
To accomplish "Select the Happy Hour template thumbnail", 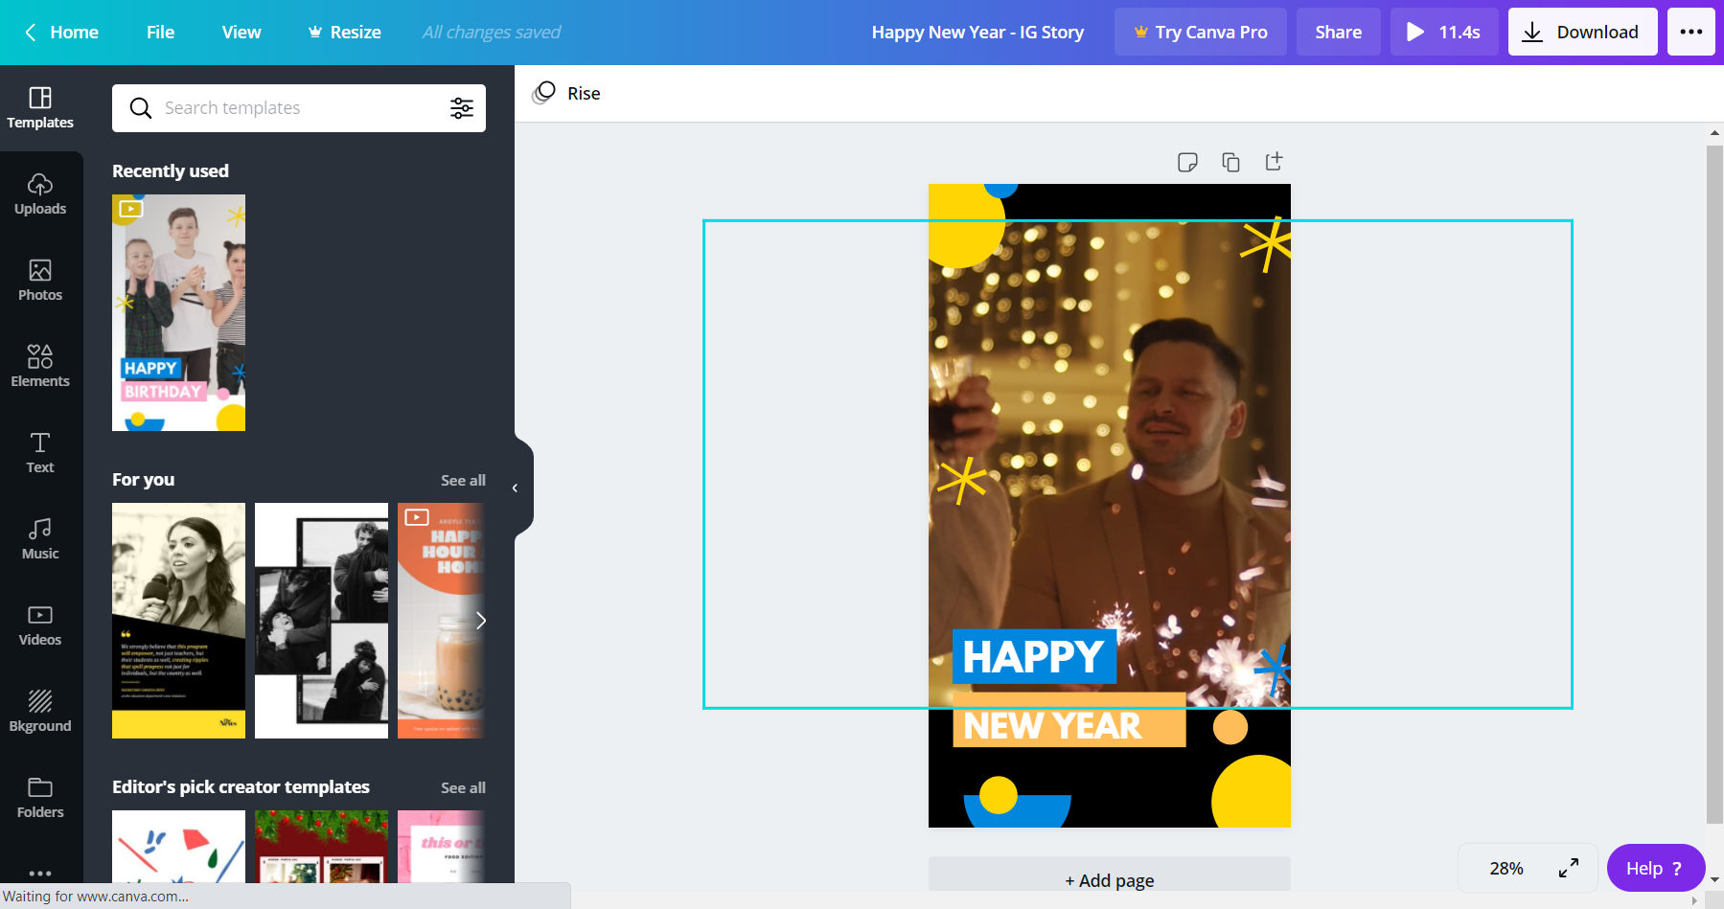I will 441,621.
